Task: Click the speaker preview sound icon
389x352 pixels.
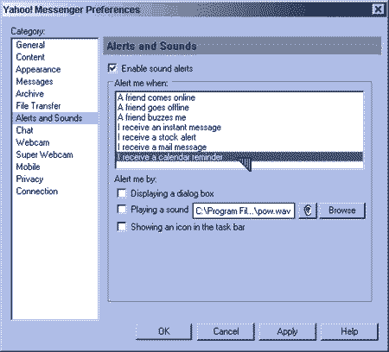Action: [x=308, y=211]
